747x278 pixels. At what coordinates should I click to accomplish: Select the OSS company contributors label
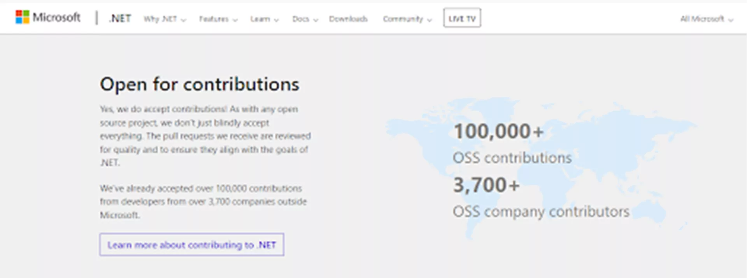coord(541,212)
